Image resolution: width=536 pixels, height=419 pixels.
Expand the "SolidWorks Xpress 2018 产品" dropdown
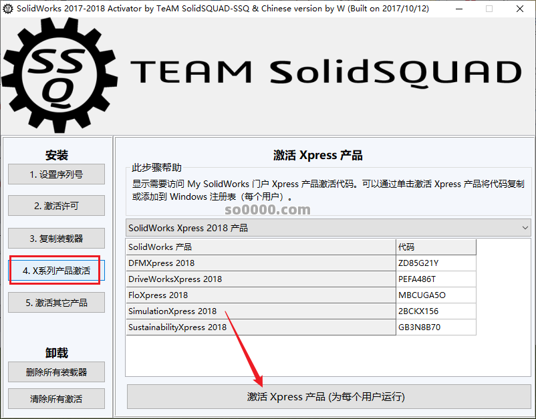(328, 228)
